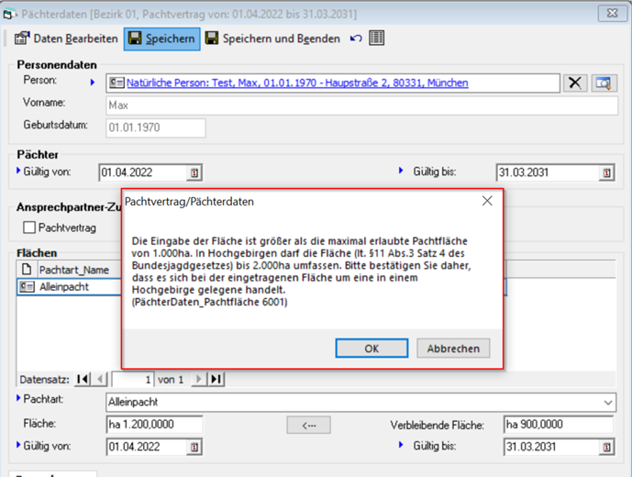Go to the first record in navigator
The height and width of the screenshot is (477, 632).
coord(83,379)
